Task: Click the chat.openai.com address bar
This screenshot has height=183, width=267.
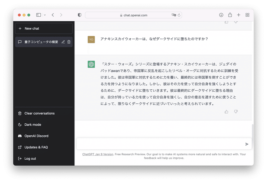Action: (x=133, y=15)
